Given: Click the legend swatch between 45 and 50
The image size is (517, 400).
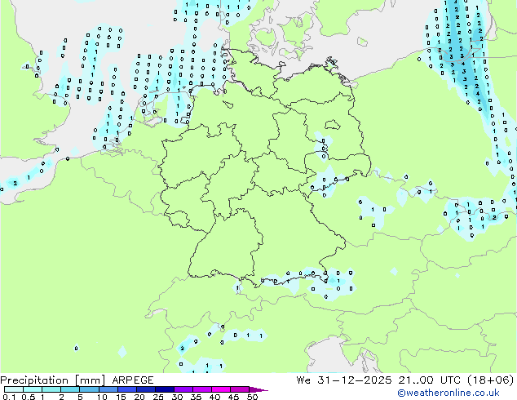Looking at the screenshot, I should coord(240,389).
